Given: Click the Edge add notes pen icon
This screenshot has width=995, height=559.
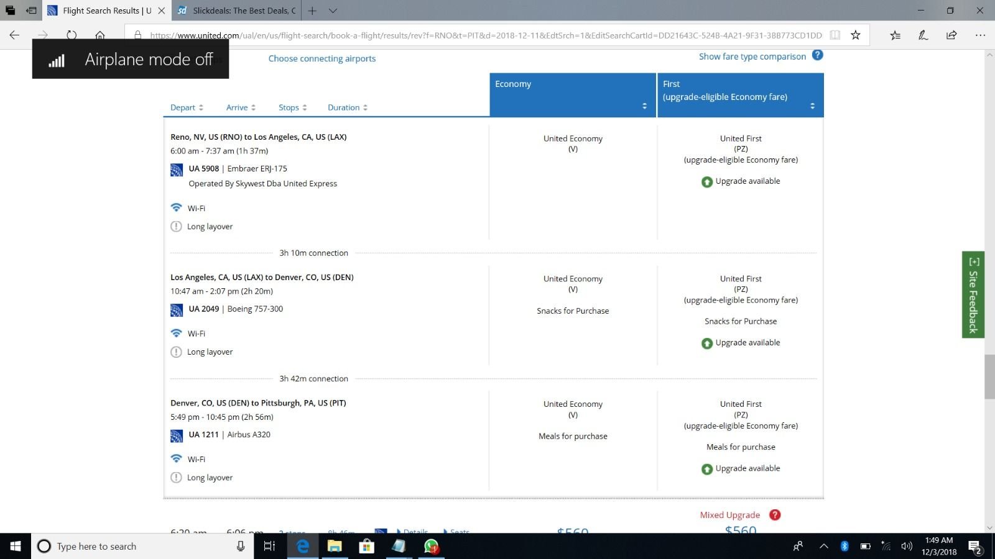Looking at the screenshot, I should pyautogui.click(x=923, y=35).
